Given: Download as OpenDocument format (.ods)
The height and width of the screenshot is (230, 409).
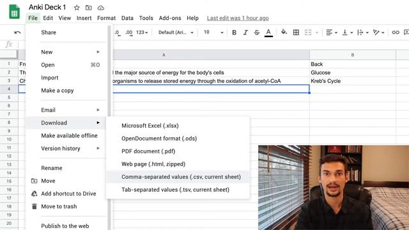Looking at the screenshot, I should coord(178,139).
